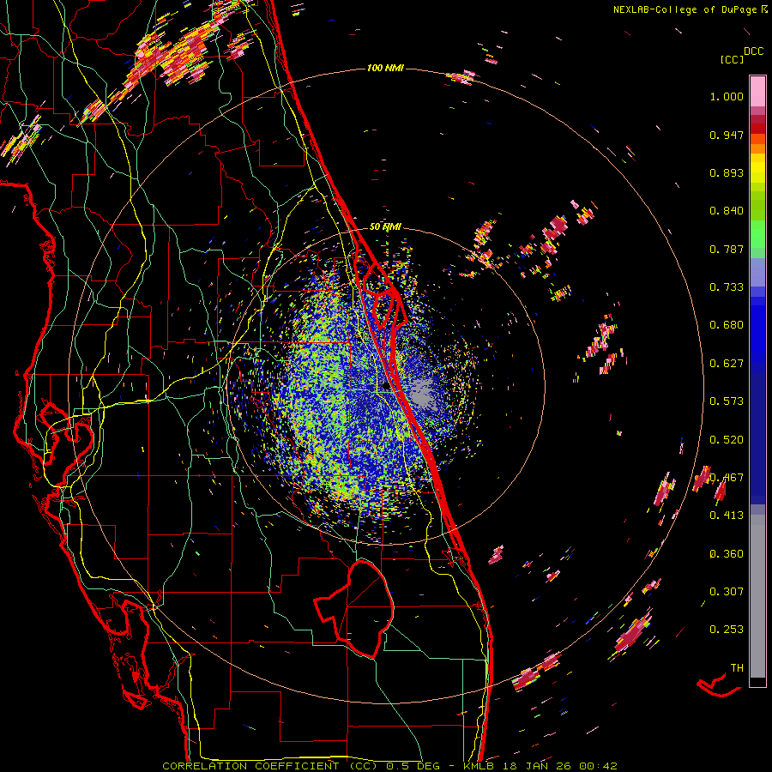The image size is (772, 772).
Task: Select the 0.413 legend value
Action: tap(727, 516)
